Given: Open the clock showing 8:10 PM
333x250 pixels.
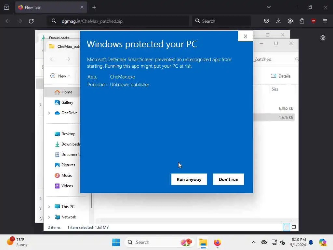Looking at the screenshot, I should pyautogui.click(x=299, y=242).
